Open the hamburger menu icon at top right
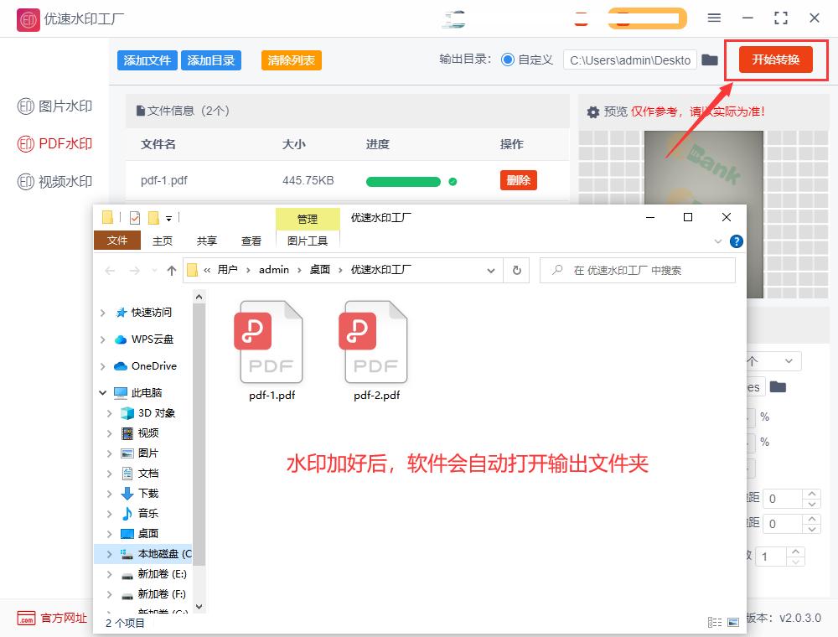The image size is (838, 637). coord(715,17)
